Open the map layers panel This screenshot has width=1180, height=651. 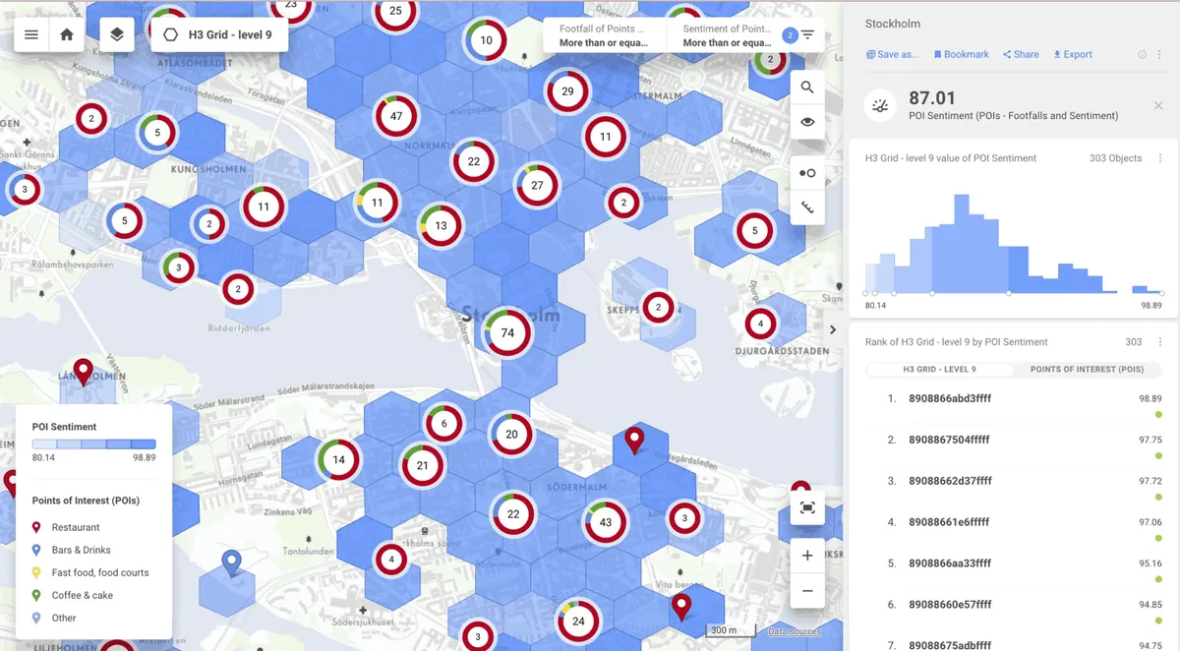pos(117,34)
